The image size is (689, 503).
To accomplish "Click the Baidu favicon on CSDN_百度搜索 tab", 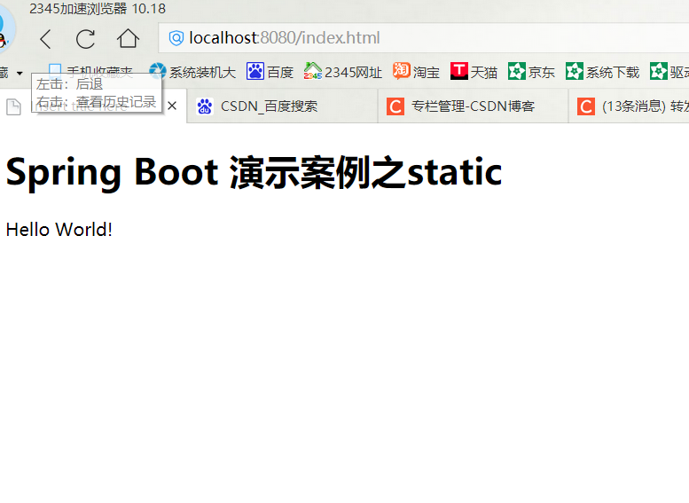I will point(205,106).
